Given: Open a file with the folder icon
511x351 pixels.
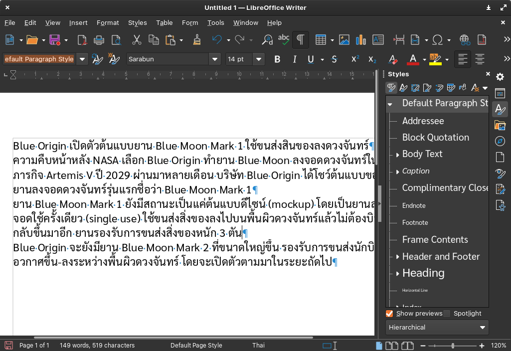Looking at the screenshot, I should coord(32,40).
